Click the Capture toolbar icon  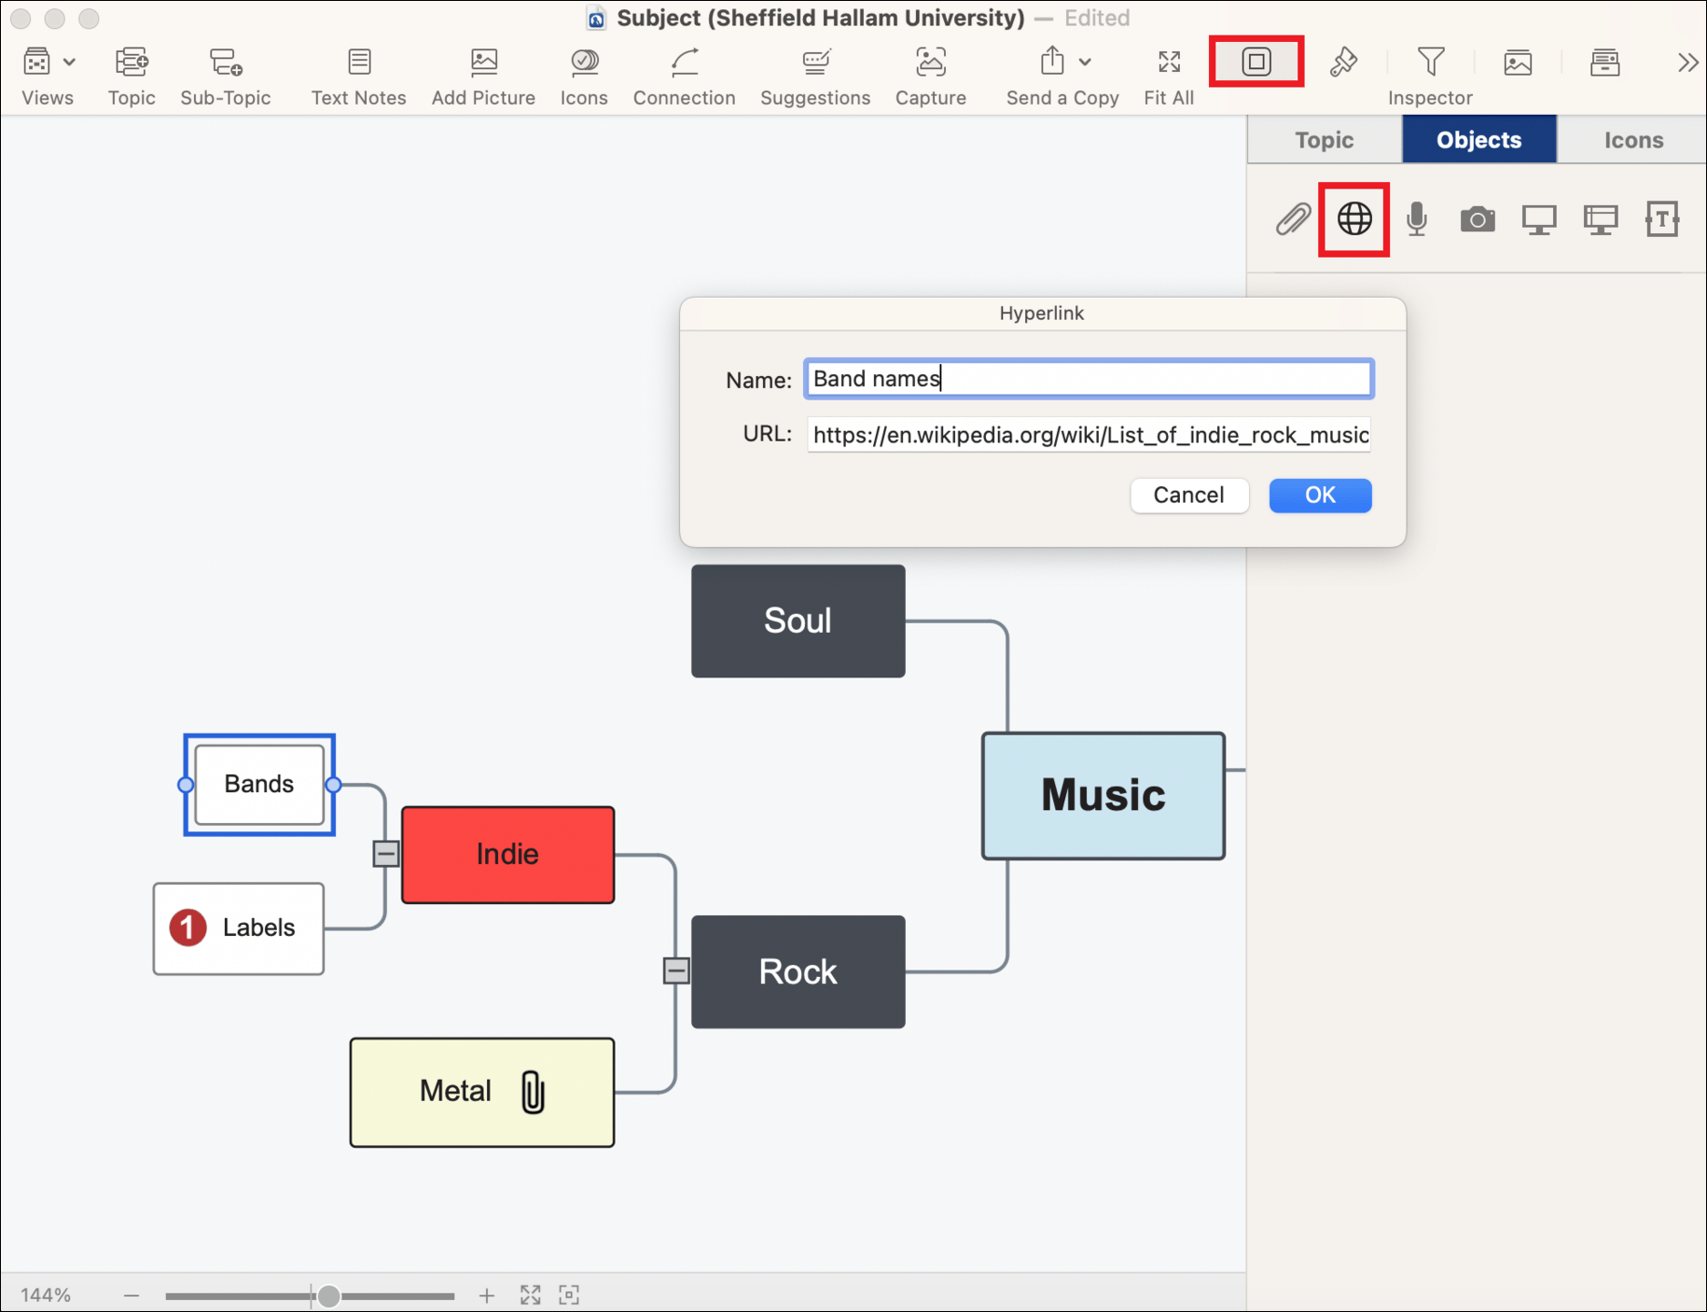click(930, 63)
